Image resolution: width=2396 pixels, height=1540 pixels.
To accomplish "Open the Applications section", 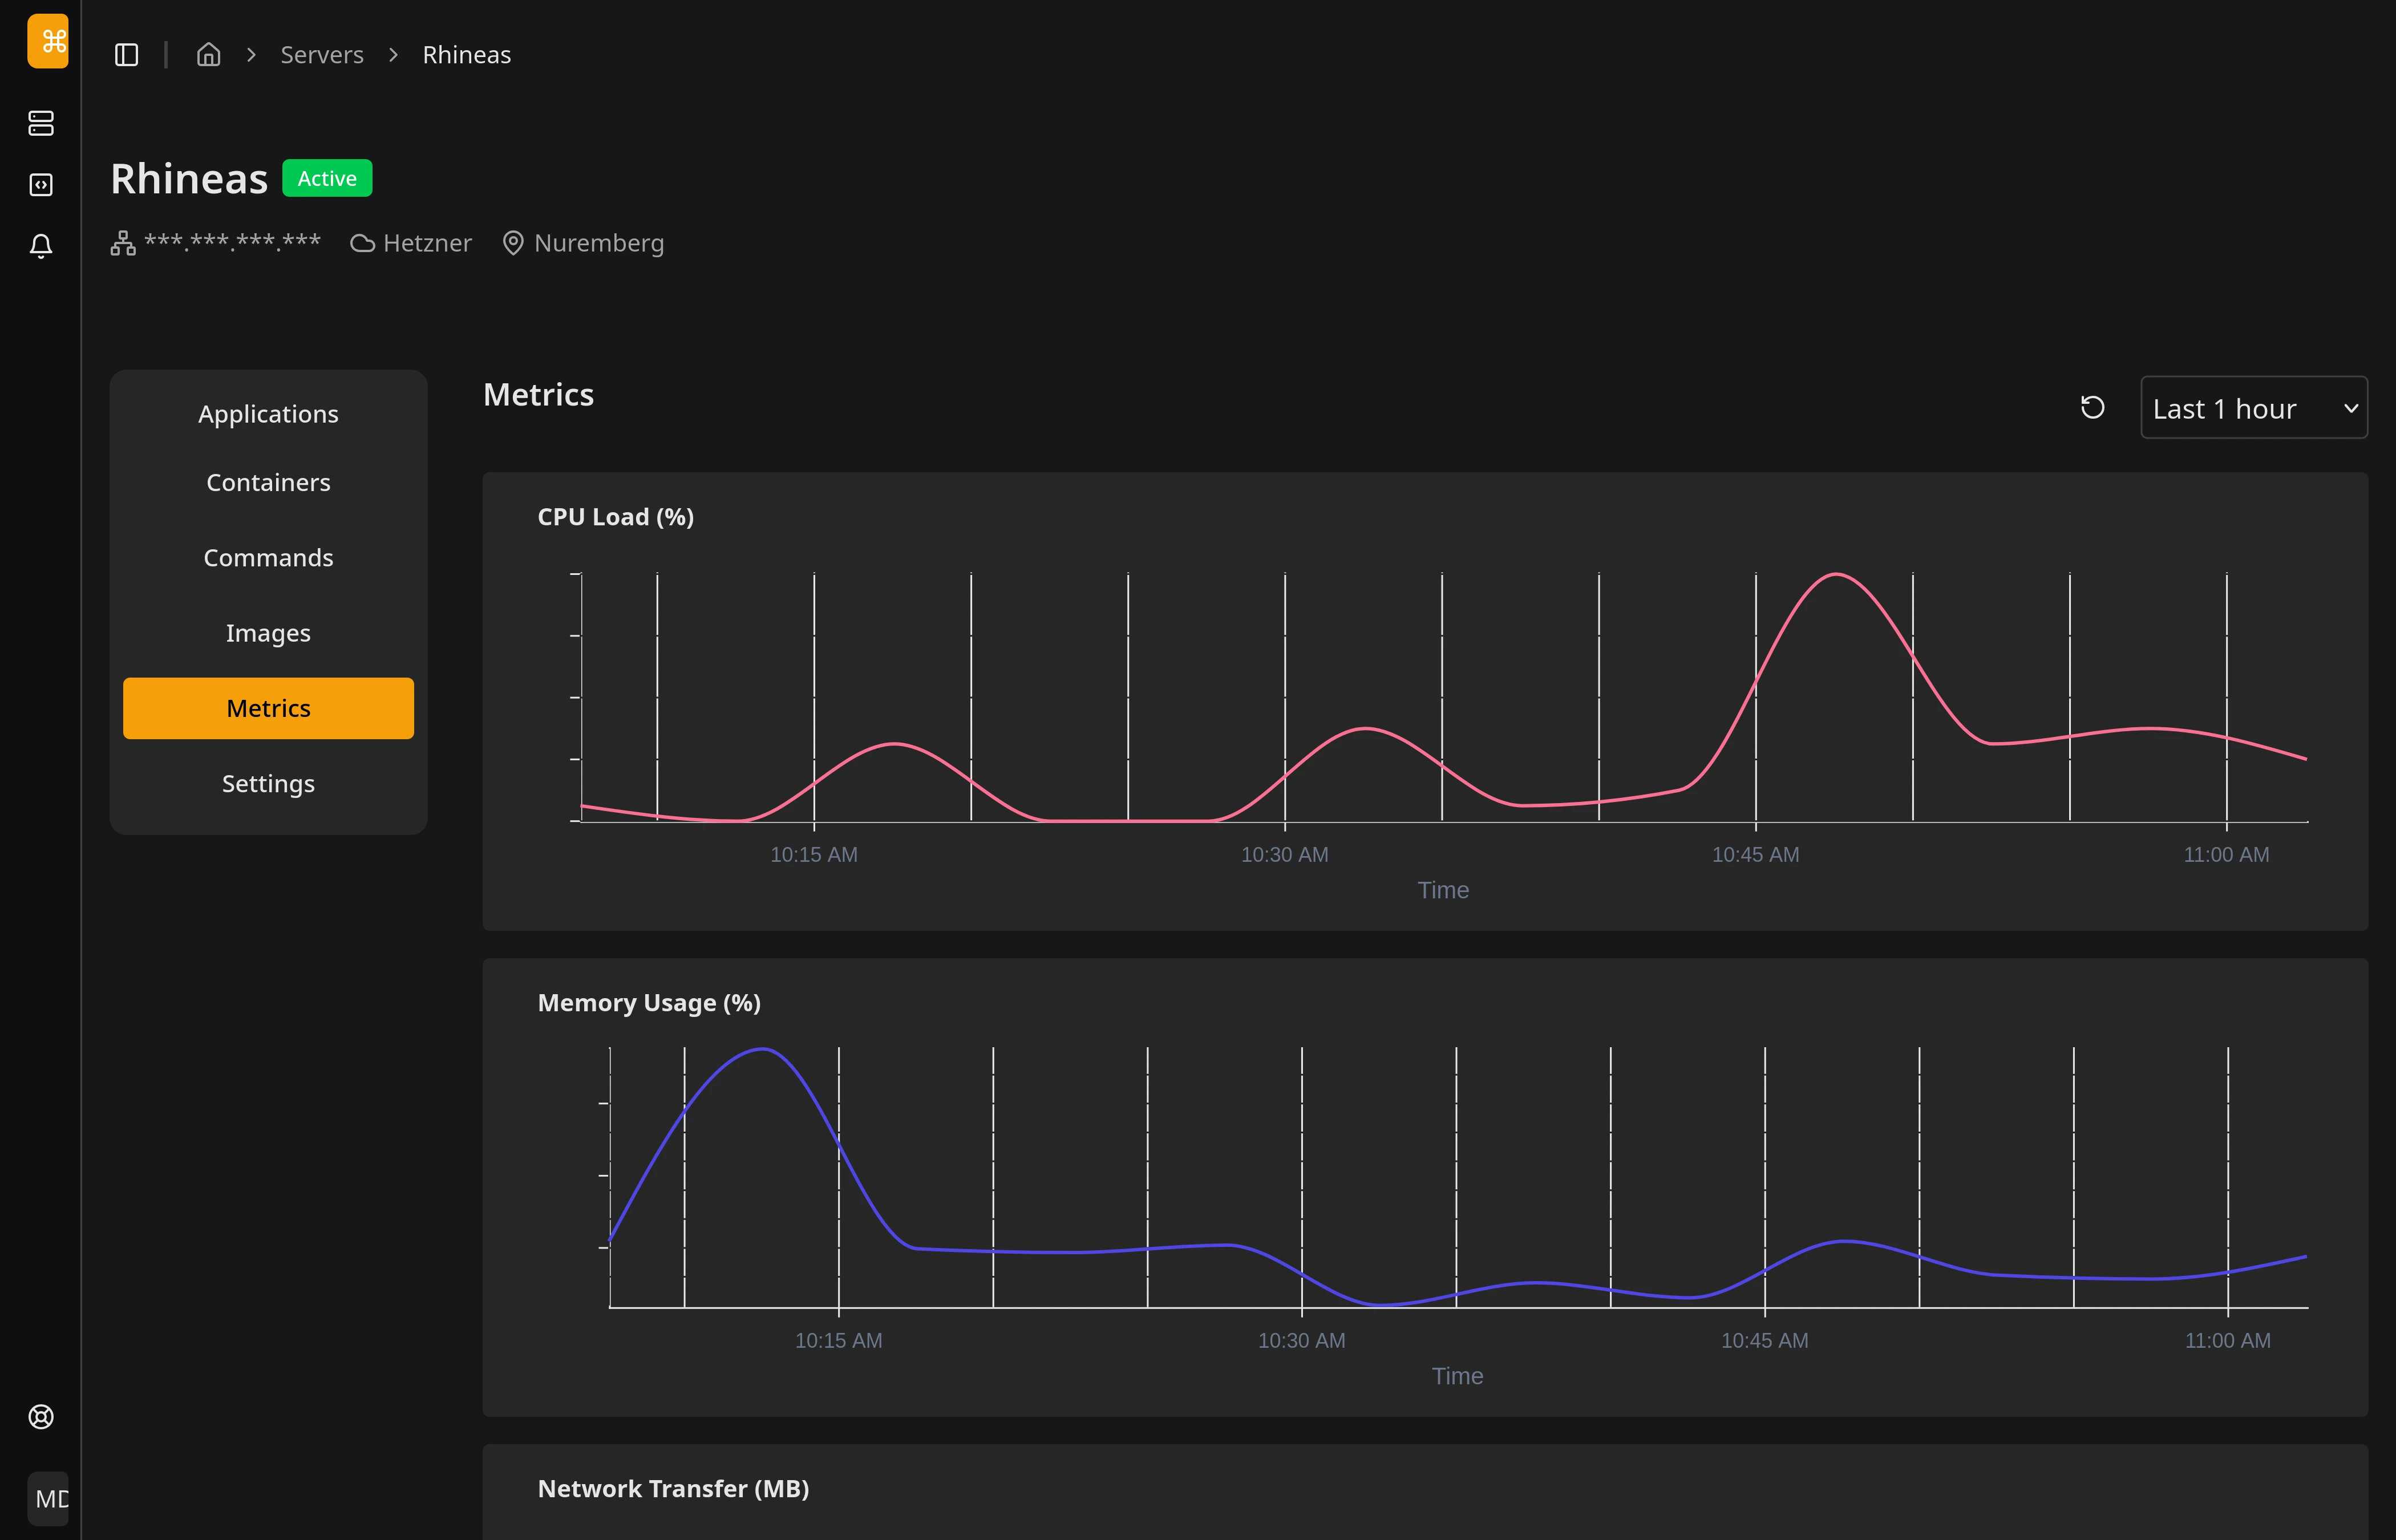I will pos(268,413).
